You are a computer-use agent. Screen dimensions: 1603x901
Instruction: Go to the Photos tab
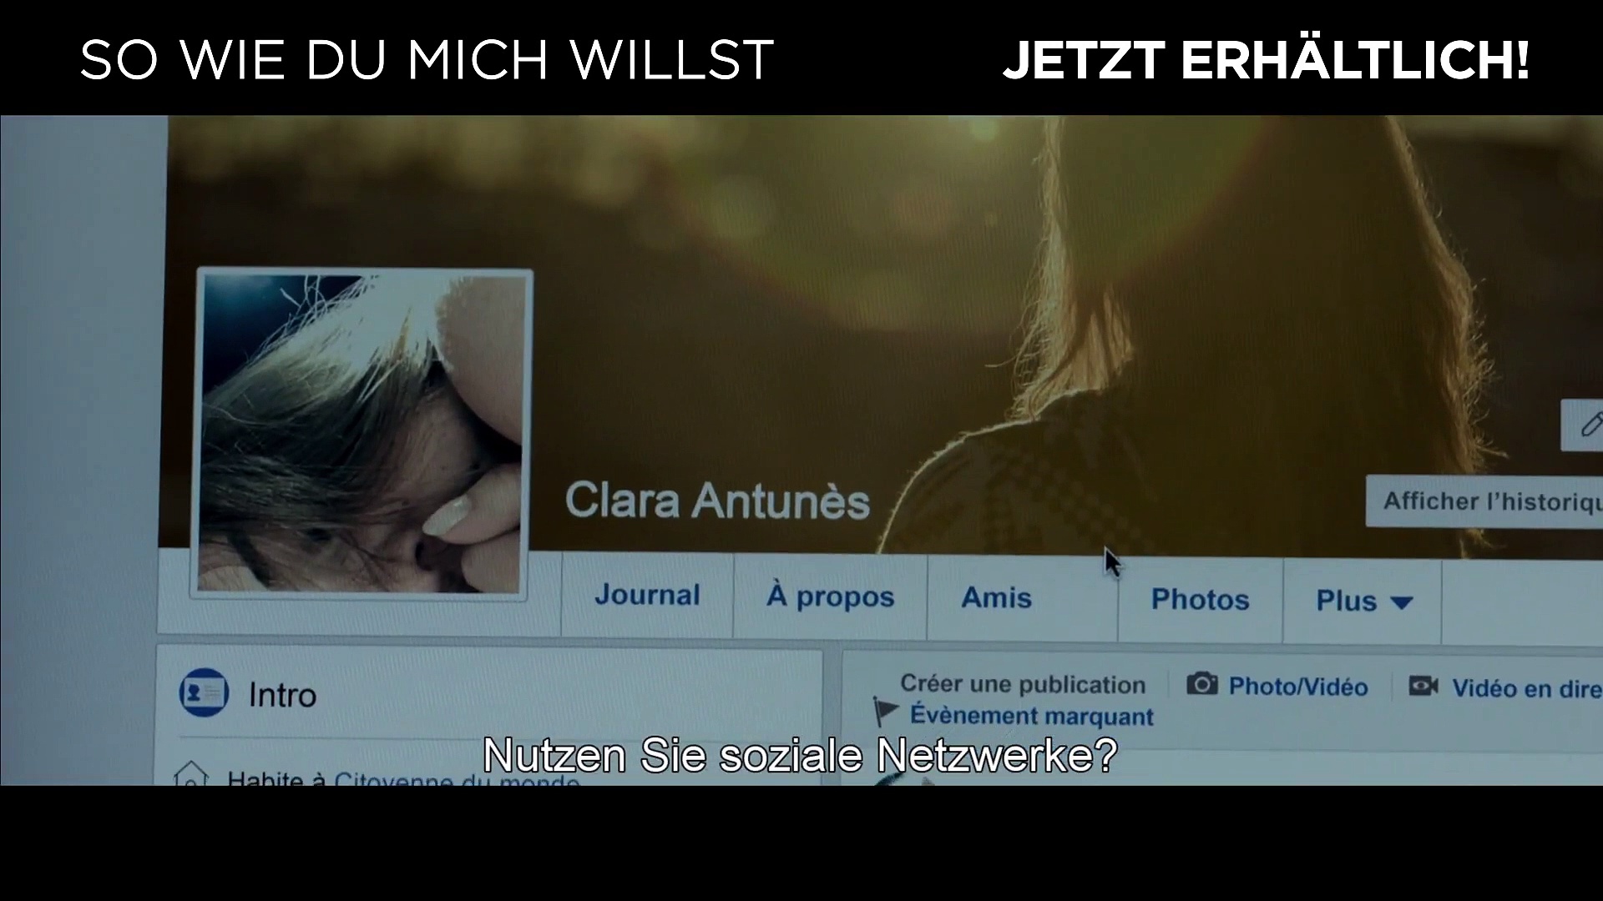pyautogui.click(x=1200, y=600)
